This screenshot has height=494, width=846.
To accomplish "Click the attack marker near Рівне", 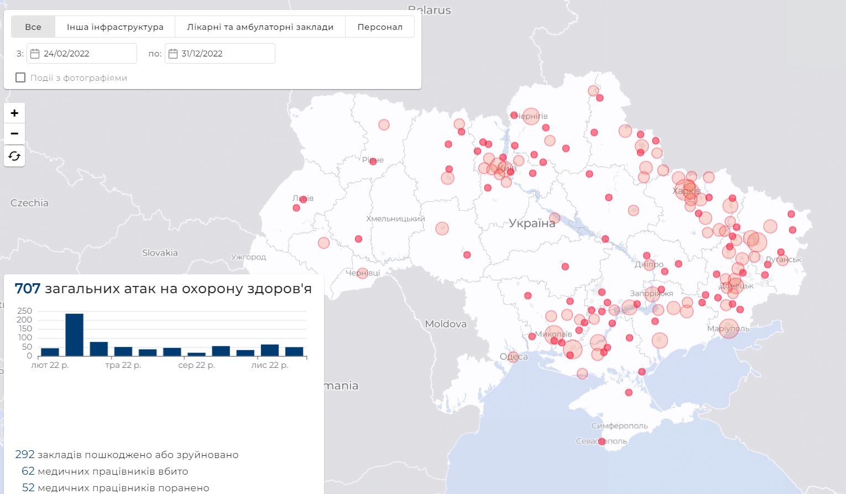I will (373, 161).
